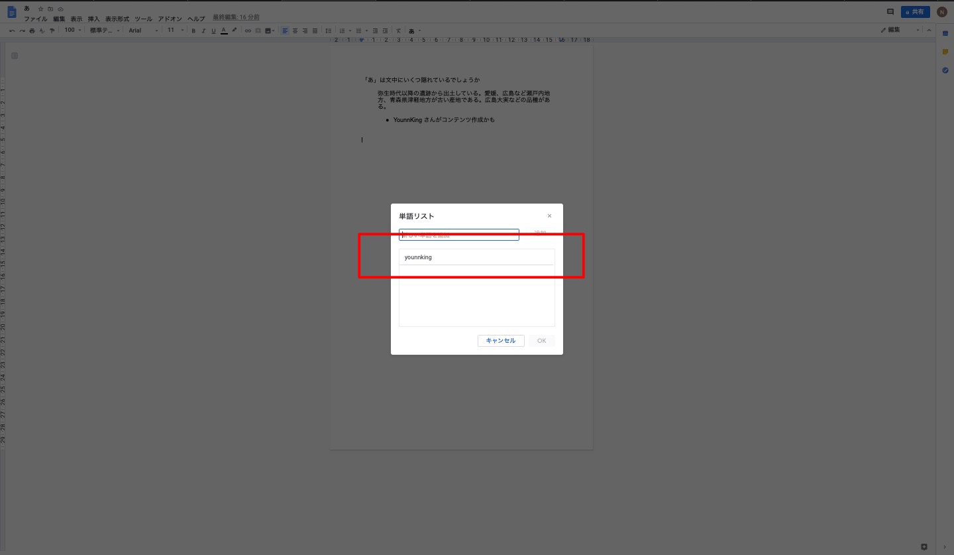This screenshot has width=954, height=555.
Task: Open the Arial font dropdown
Action: (144, 31)
